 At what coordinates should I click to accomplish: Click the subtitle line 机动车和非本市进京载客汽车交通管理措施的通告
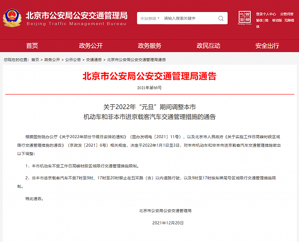149,117
